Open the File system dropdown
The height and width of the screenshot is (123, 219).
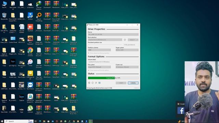click(99, 67)
